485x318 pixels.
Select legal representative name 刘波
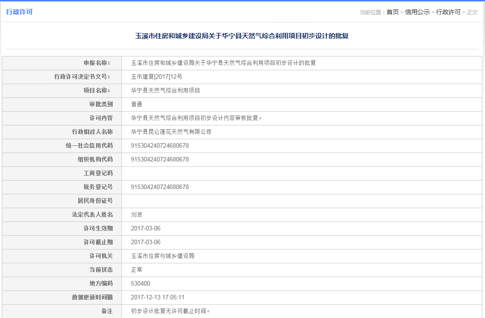point(137,214)
